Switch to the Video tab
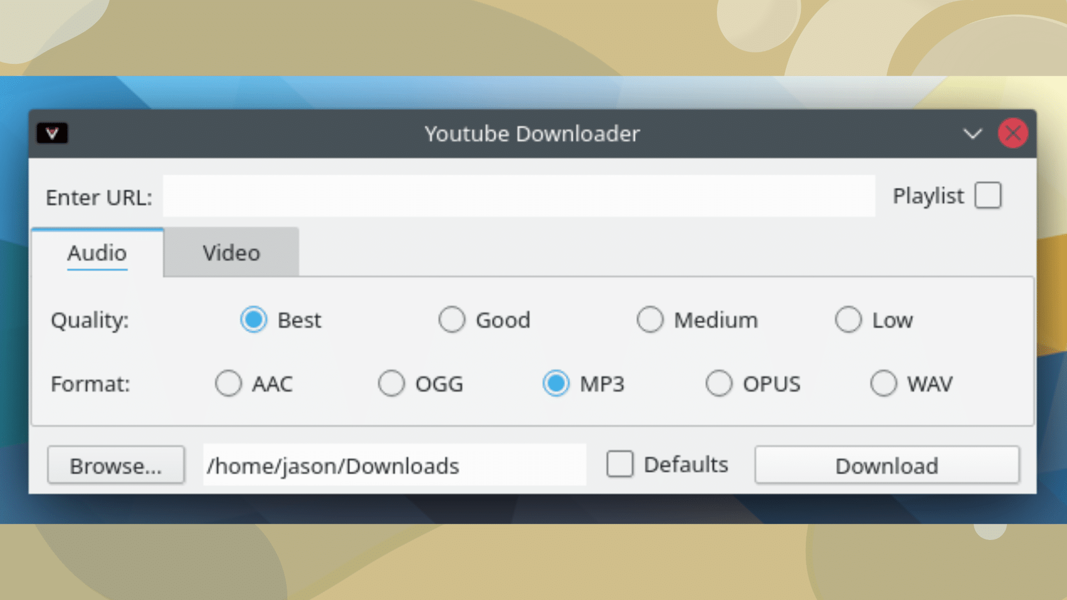This screenshot has width=1067, height=600. click(231, 253)
